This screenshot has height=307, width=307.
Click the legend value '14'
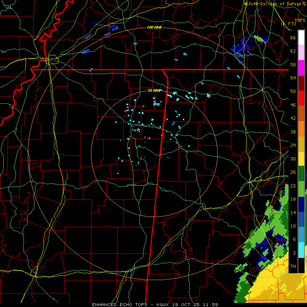293,213
